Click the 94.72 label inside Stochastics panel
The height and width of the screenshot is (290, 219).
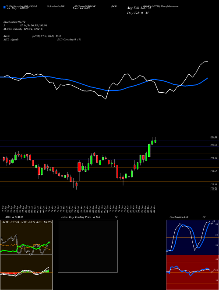click(213, 222)
